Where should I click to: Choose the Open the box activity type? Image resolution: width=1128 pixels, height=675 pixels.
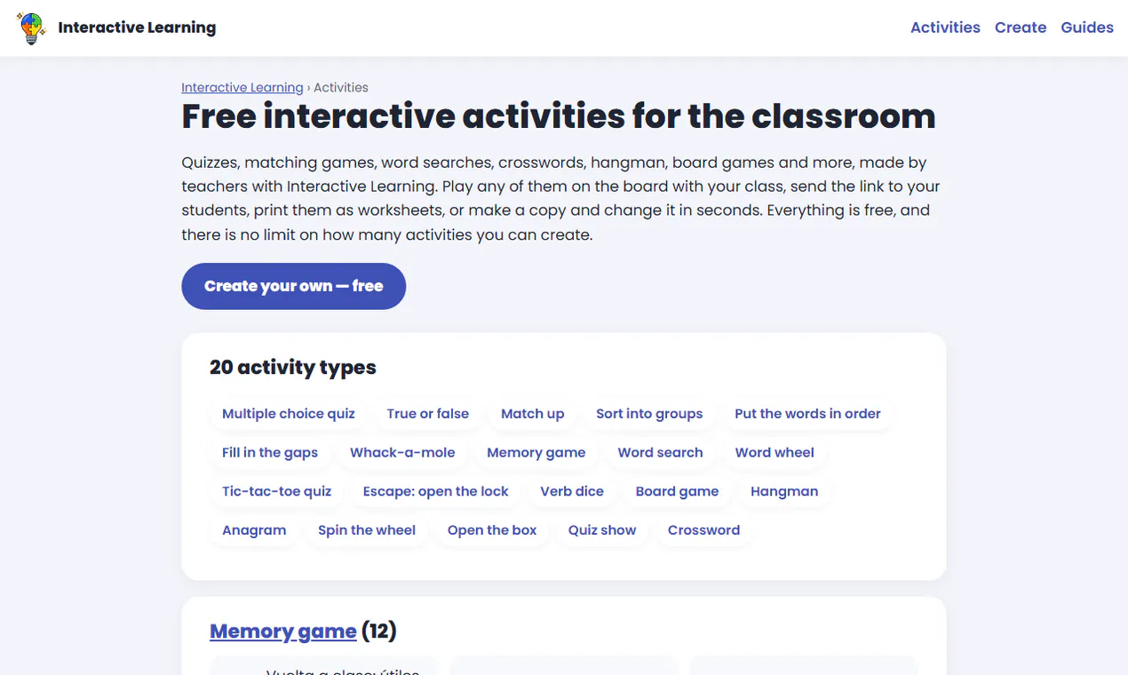point(492,530)
